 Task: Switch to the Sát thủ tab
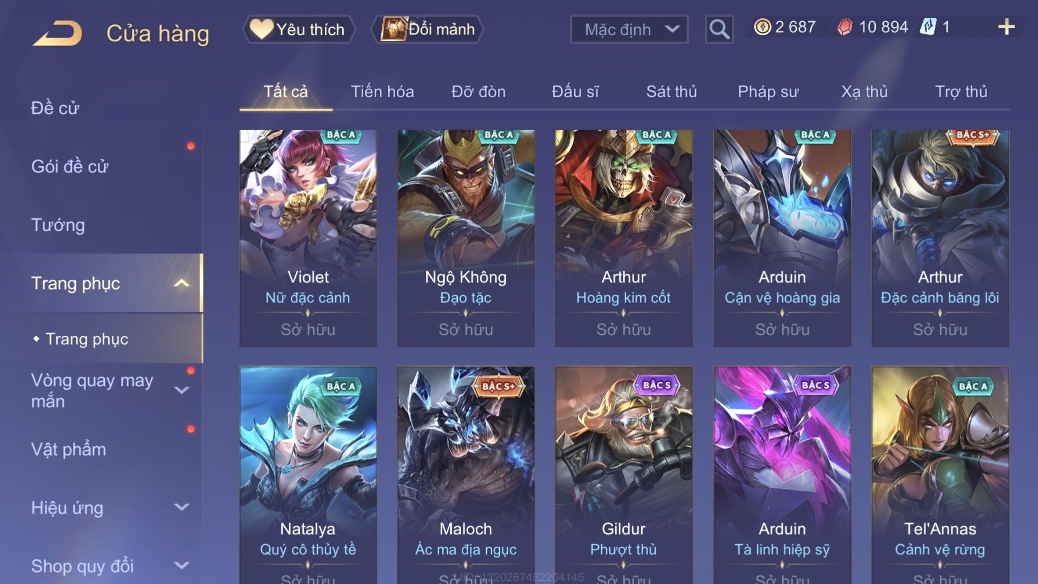(x=671, y=92)
